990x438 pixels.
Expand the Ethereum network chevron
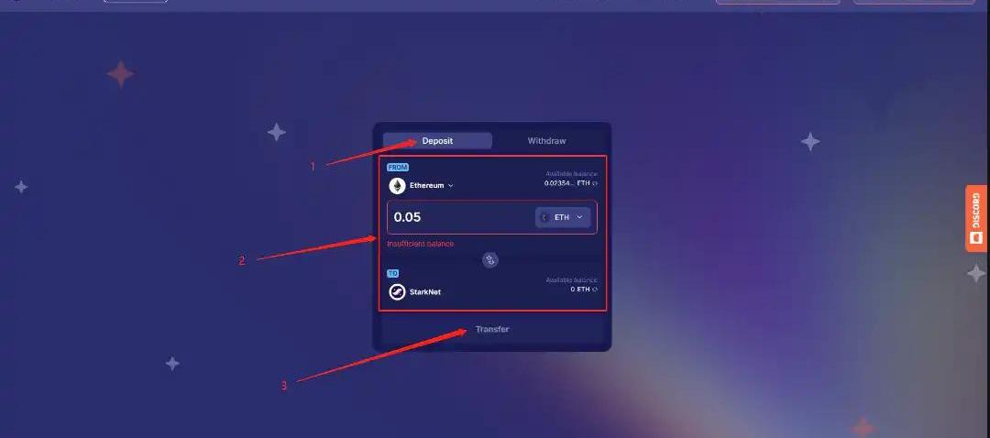click(450, 186)
